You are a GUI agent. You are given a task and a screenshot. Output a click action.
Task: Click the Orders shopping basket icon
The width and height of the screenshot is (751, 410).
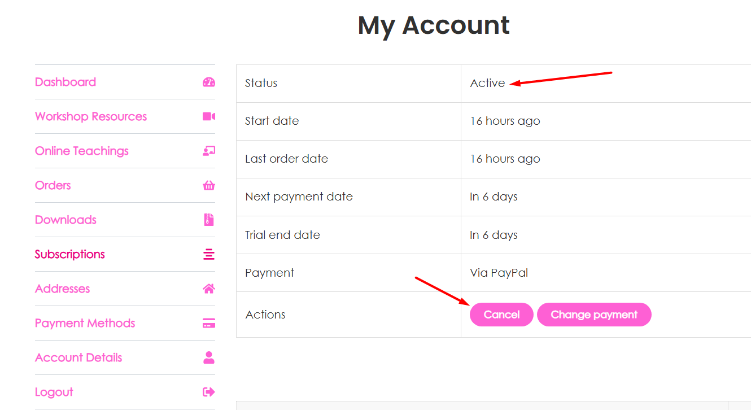click(208, 185)
